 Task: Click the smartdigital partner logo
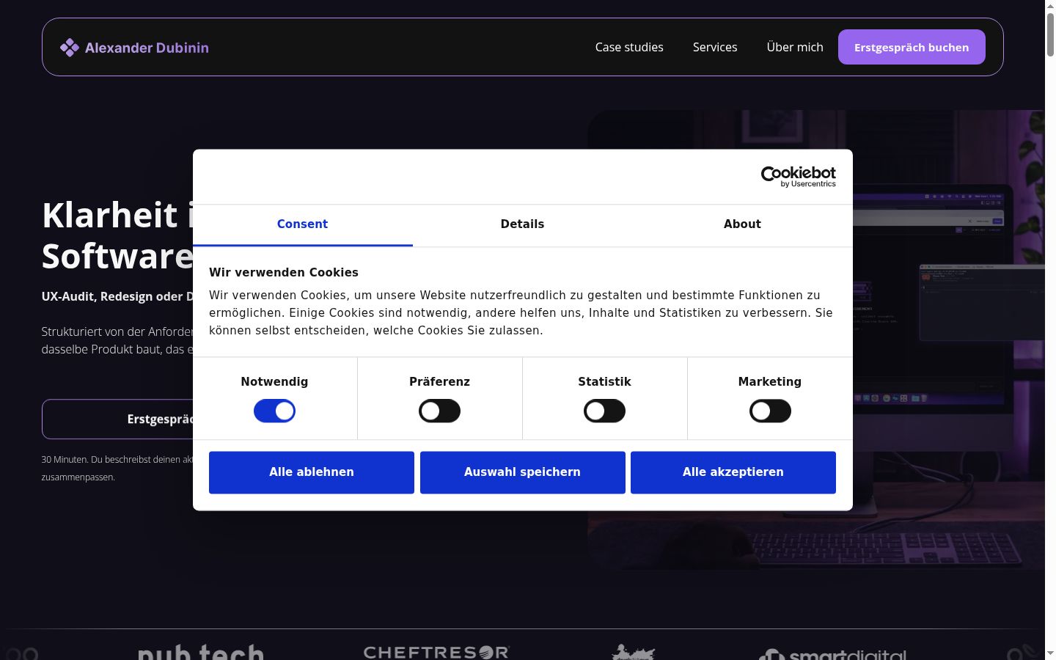click(x=832, y=654)
